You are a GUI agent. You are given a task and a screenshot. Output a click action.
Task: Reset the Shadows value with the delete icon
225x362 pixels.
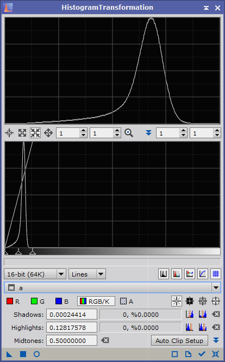coord(216,314)
